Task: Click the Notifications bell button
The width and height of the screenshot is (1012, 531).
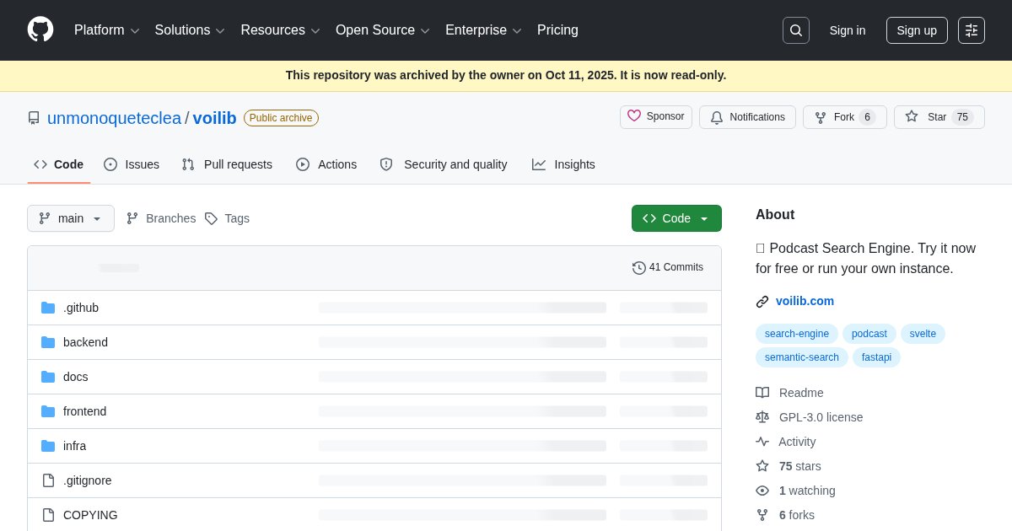Action: point(747,117)
